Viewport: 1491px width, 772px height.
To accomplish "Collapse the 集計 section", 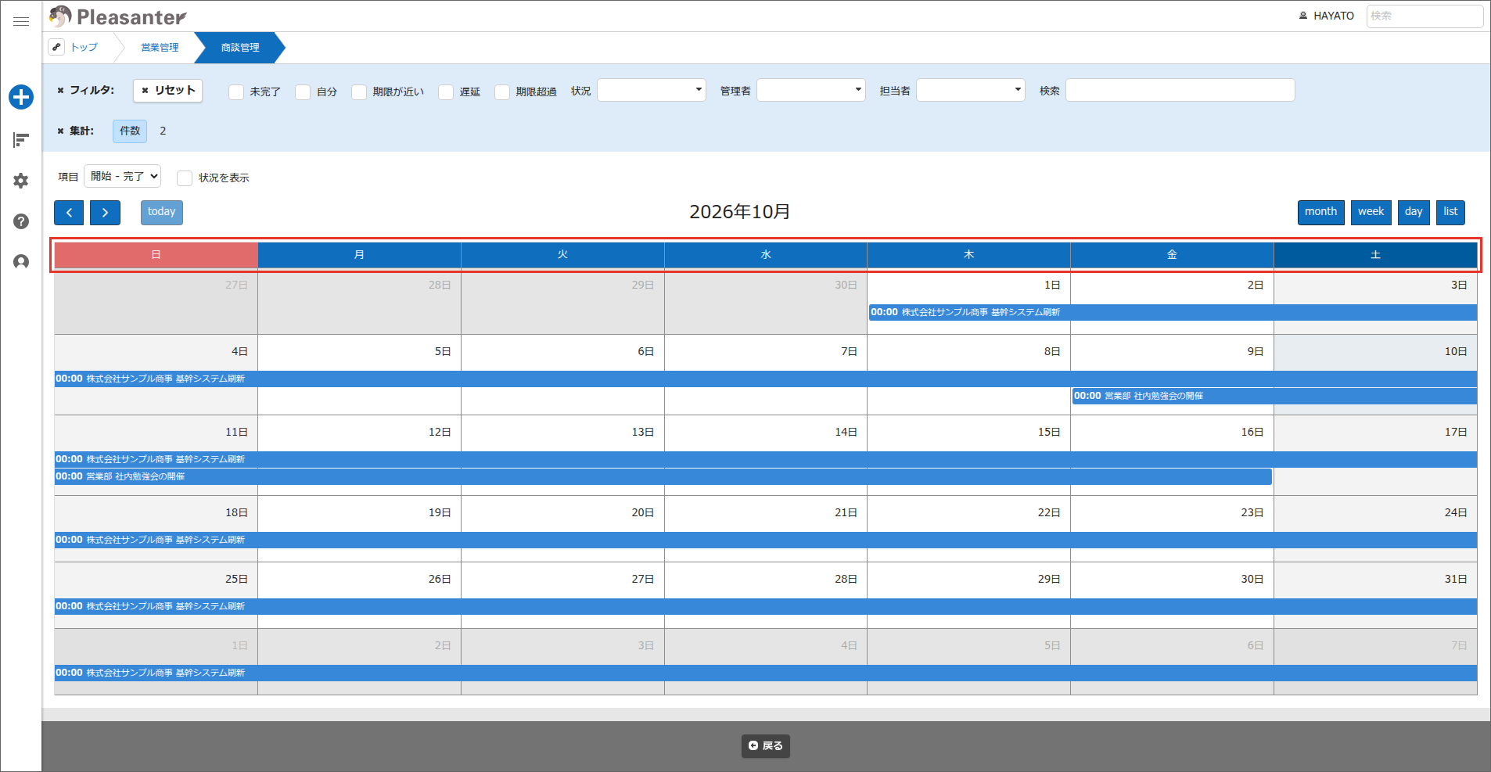I will (75, 131).
